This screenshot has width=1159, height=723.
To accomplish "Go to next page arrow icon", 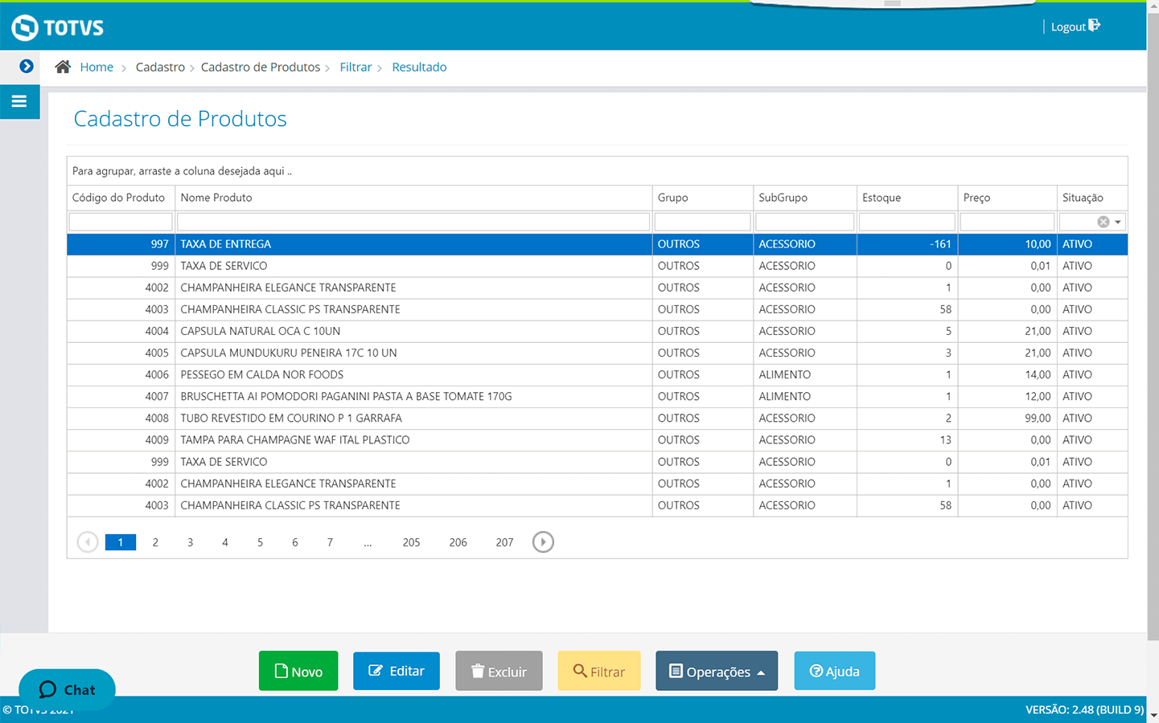I will pyautogui.click(x=543, y=542).
